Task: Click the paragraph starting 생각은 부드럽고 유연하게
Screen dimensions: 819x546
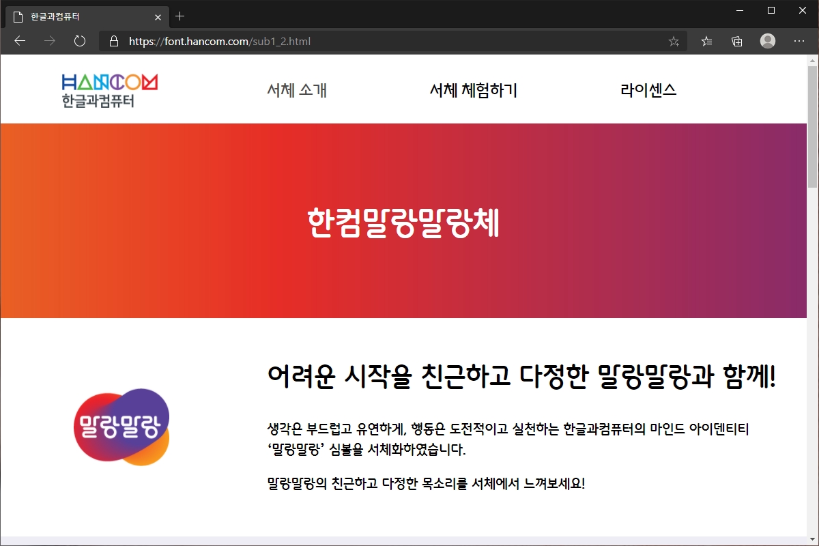Action: point(508,439)
